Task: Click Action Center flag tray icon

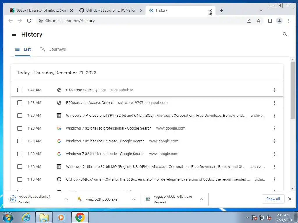Action: point(255,217)
